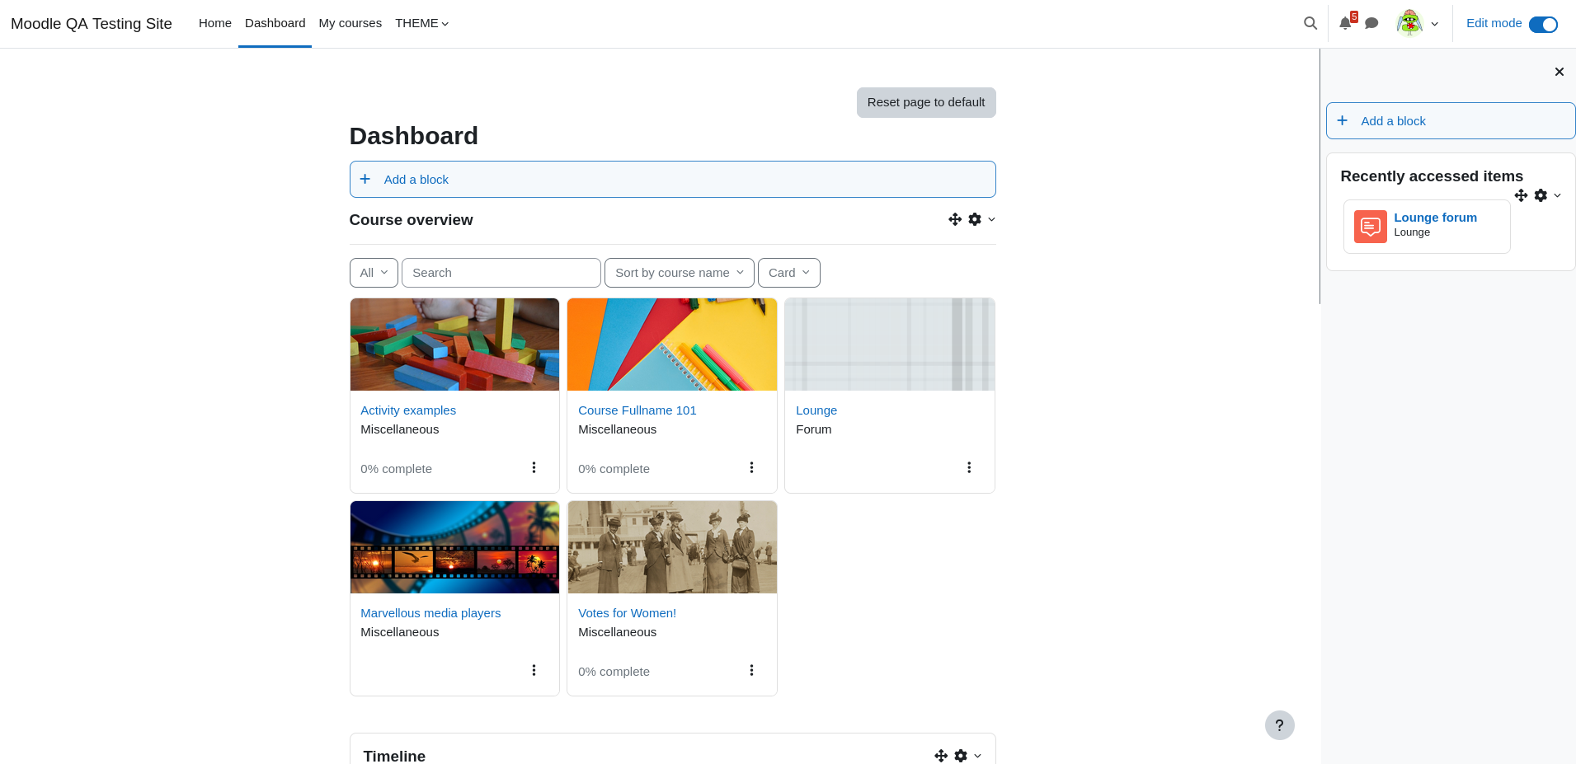1576x764 pixels.
Task: Click the Timeline block heading
Action: coord(394,756)
